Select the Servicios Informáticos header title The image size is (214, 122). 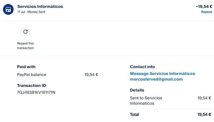(x=40, y=7)
